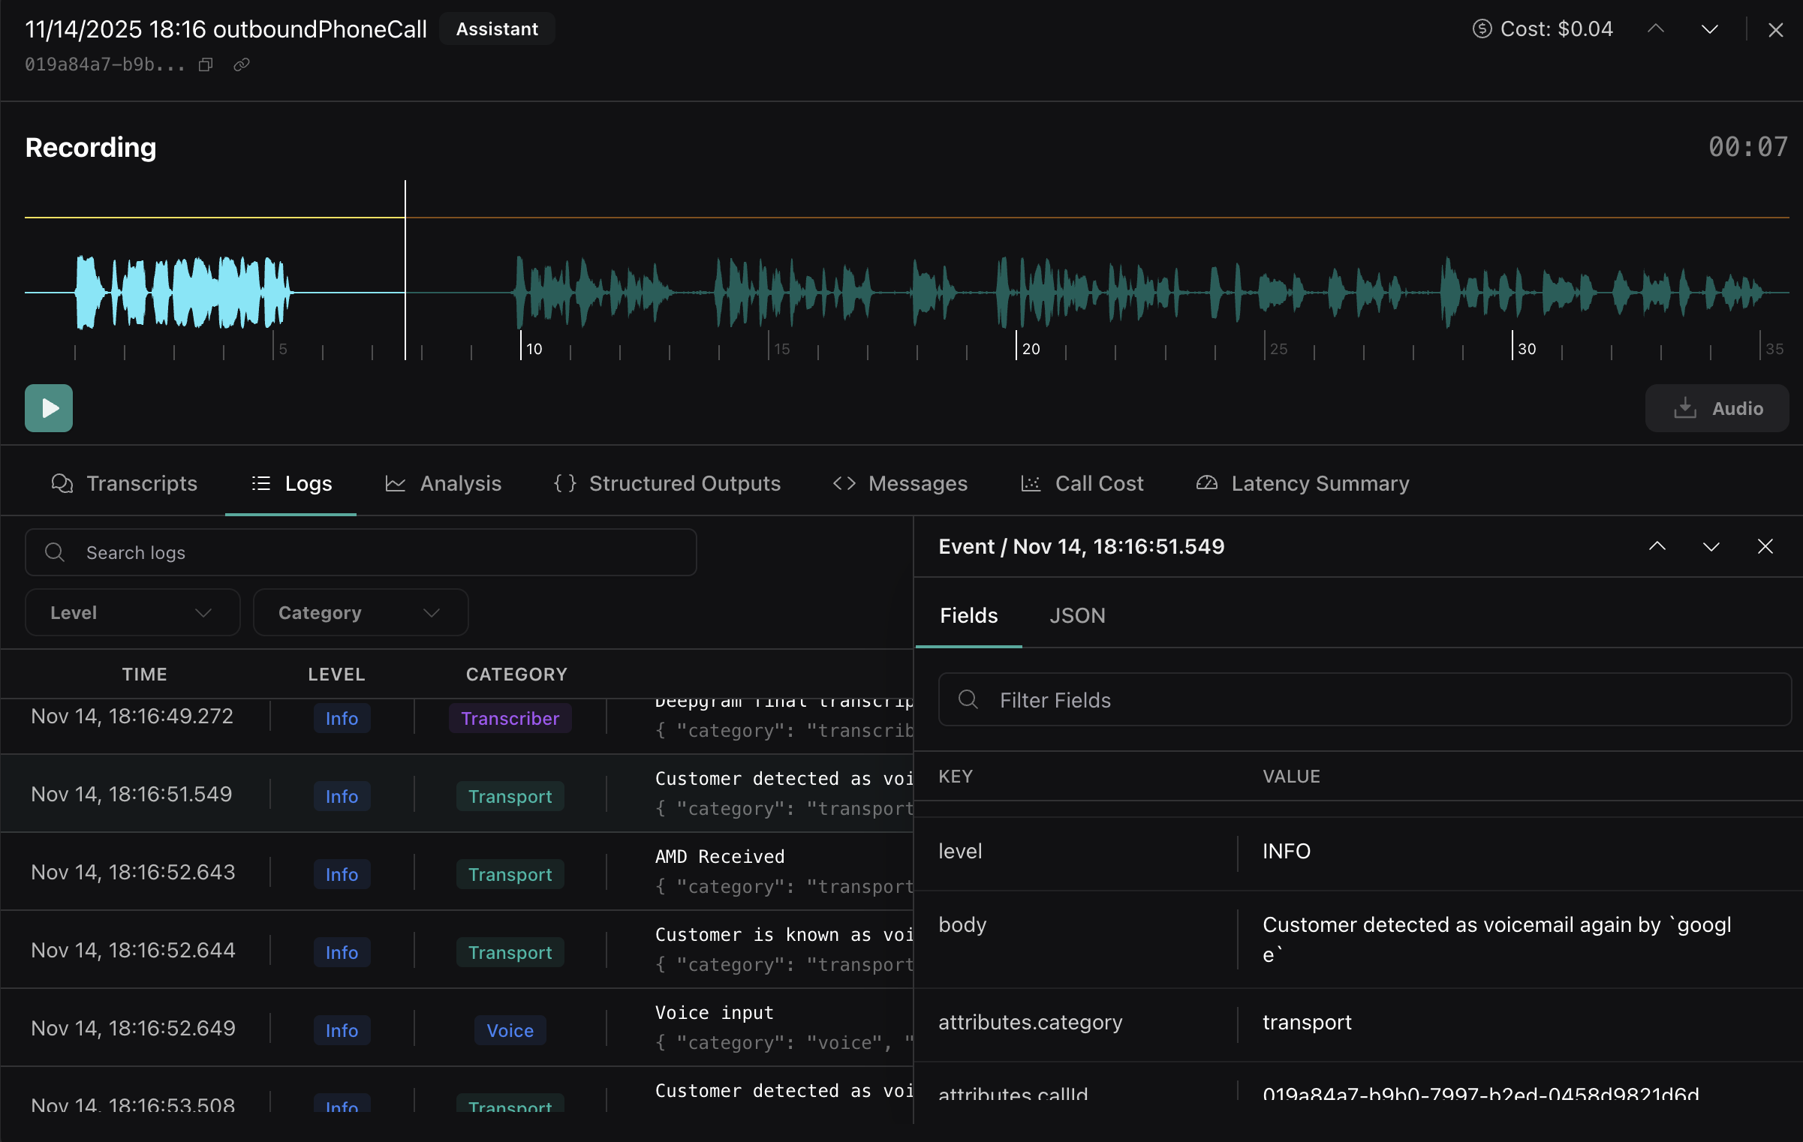Navigate to previous event using up chevron

pyautogui.click(x=1657, y=546)
